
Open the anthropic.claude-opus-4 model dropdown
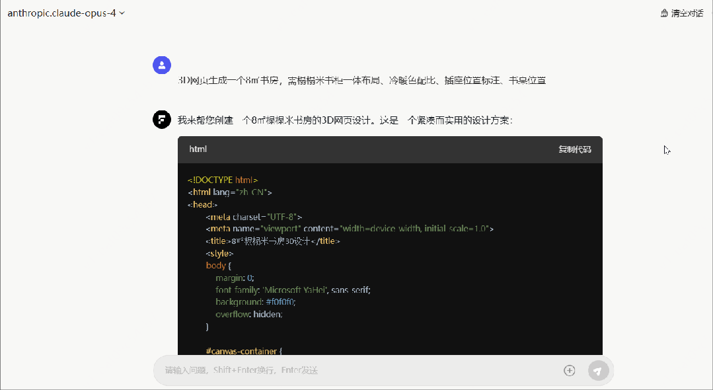pyautogui.click(x=66, y=13)
